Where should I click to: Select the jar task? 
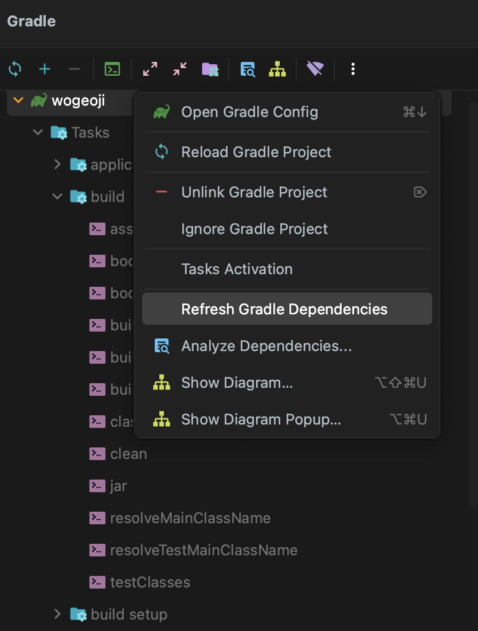(118, 486)
